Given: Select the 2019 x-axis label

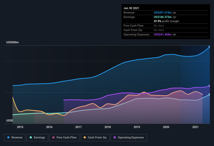Looking at the screenshot, I should click(x=137, y=127).
